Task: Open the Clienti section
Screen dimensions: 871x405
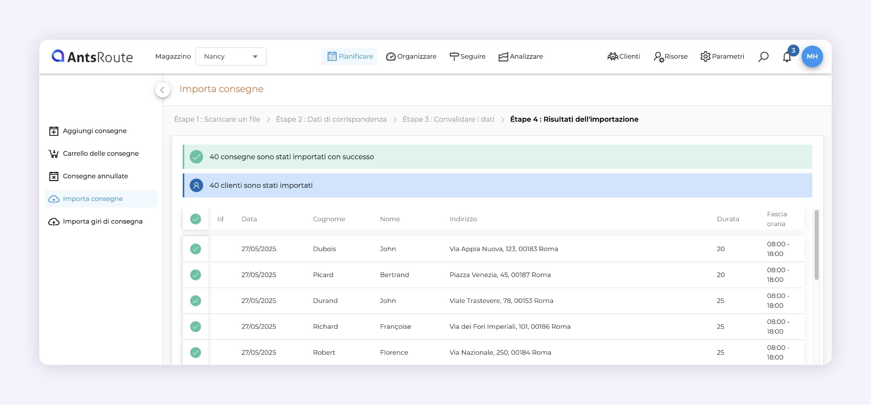Action: pos(624,56)
